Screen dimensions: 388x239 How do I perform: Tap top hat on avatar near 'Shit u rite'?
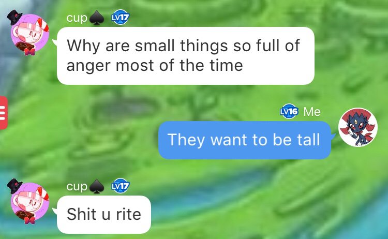(x=14, y=186)
